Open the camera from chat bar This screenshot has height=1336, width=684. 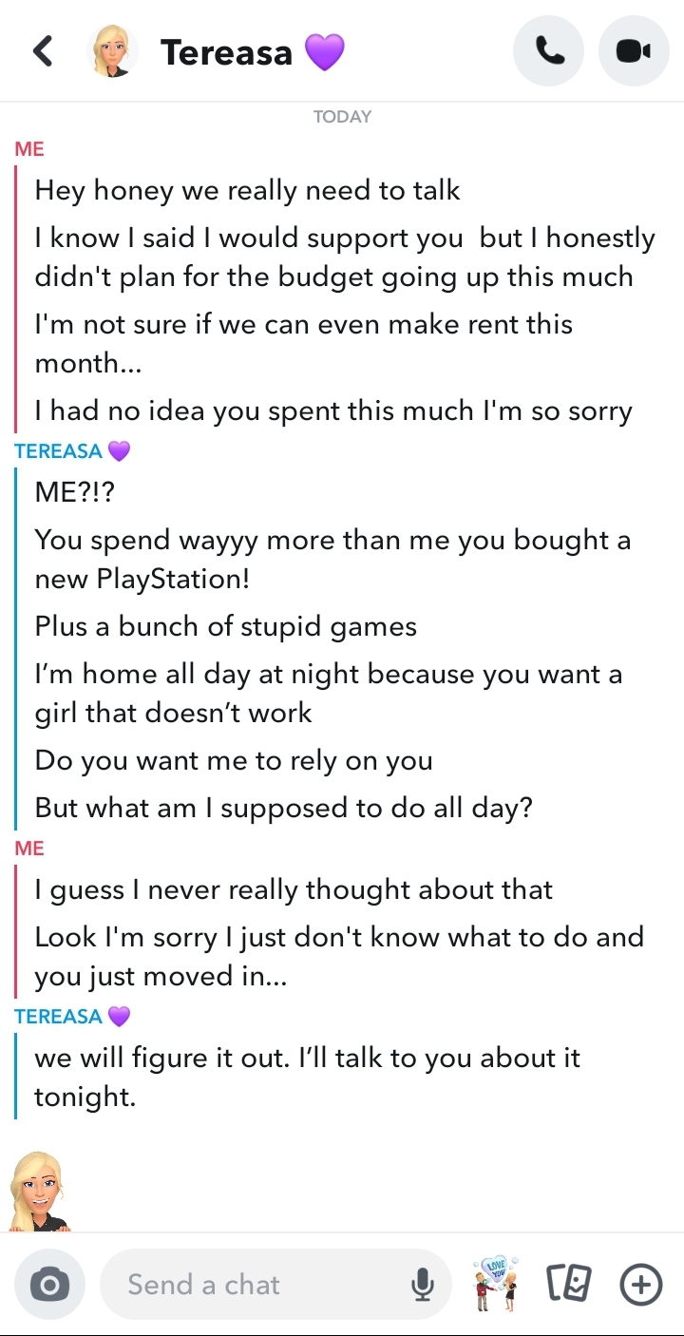pyautogui.click(x=50, y=1285)
